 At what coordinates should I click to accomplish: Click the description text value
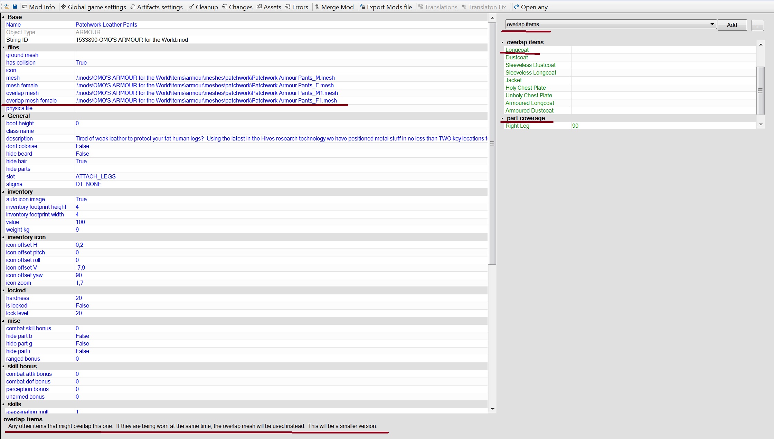(281, 138)
